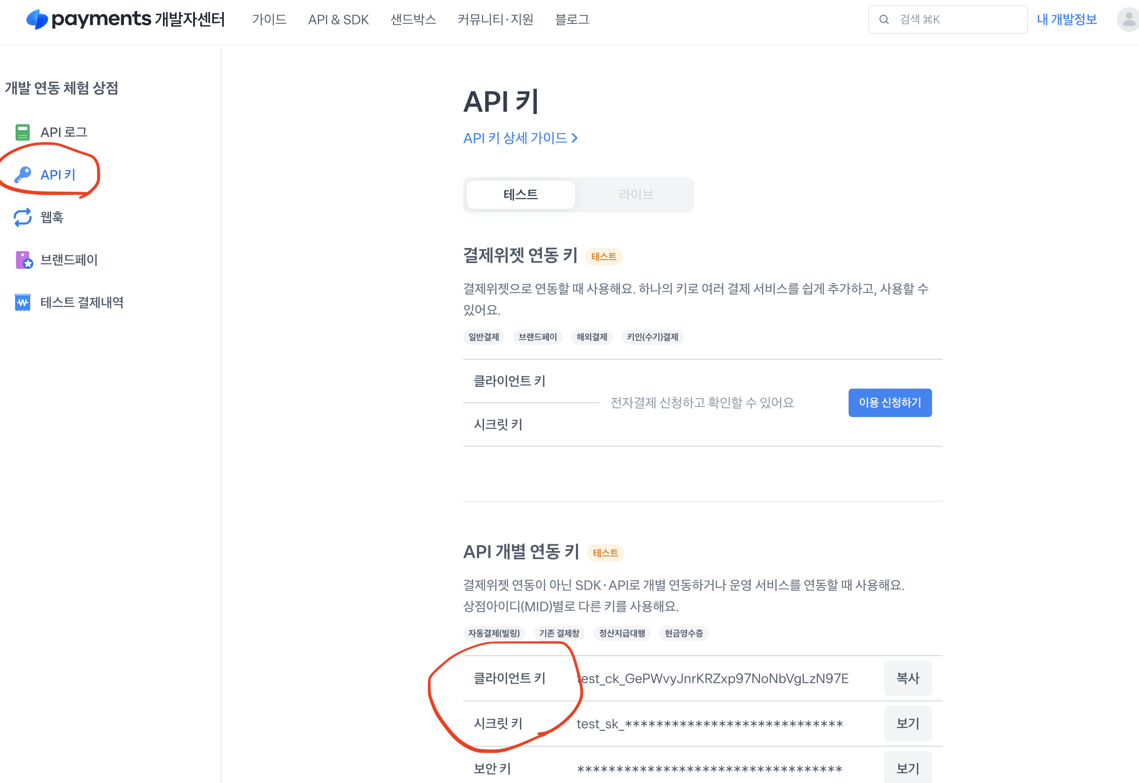Show the hidden 시크릿 키 value

pos(907,724)
